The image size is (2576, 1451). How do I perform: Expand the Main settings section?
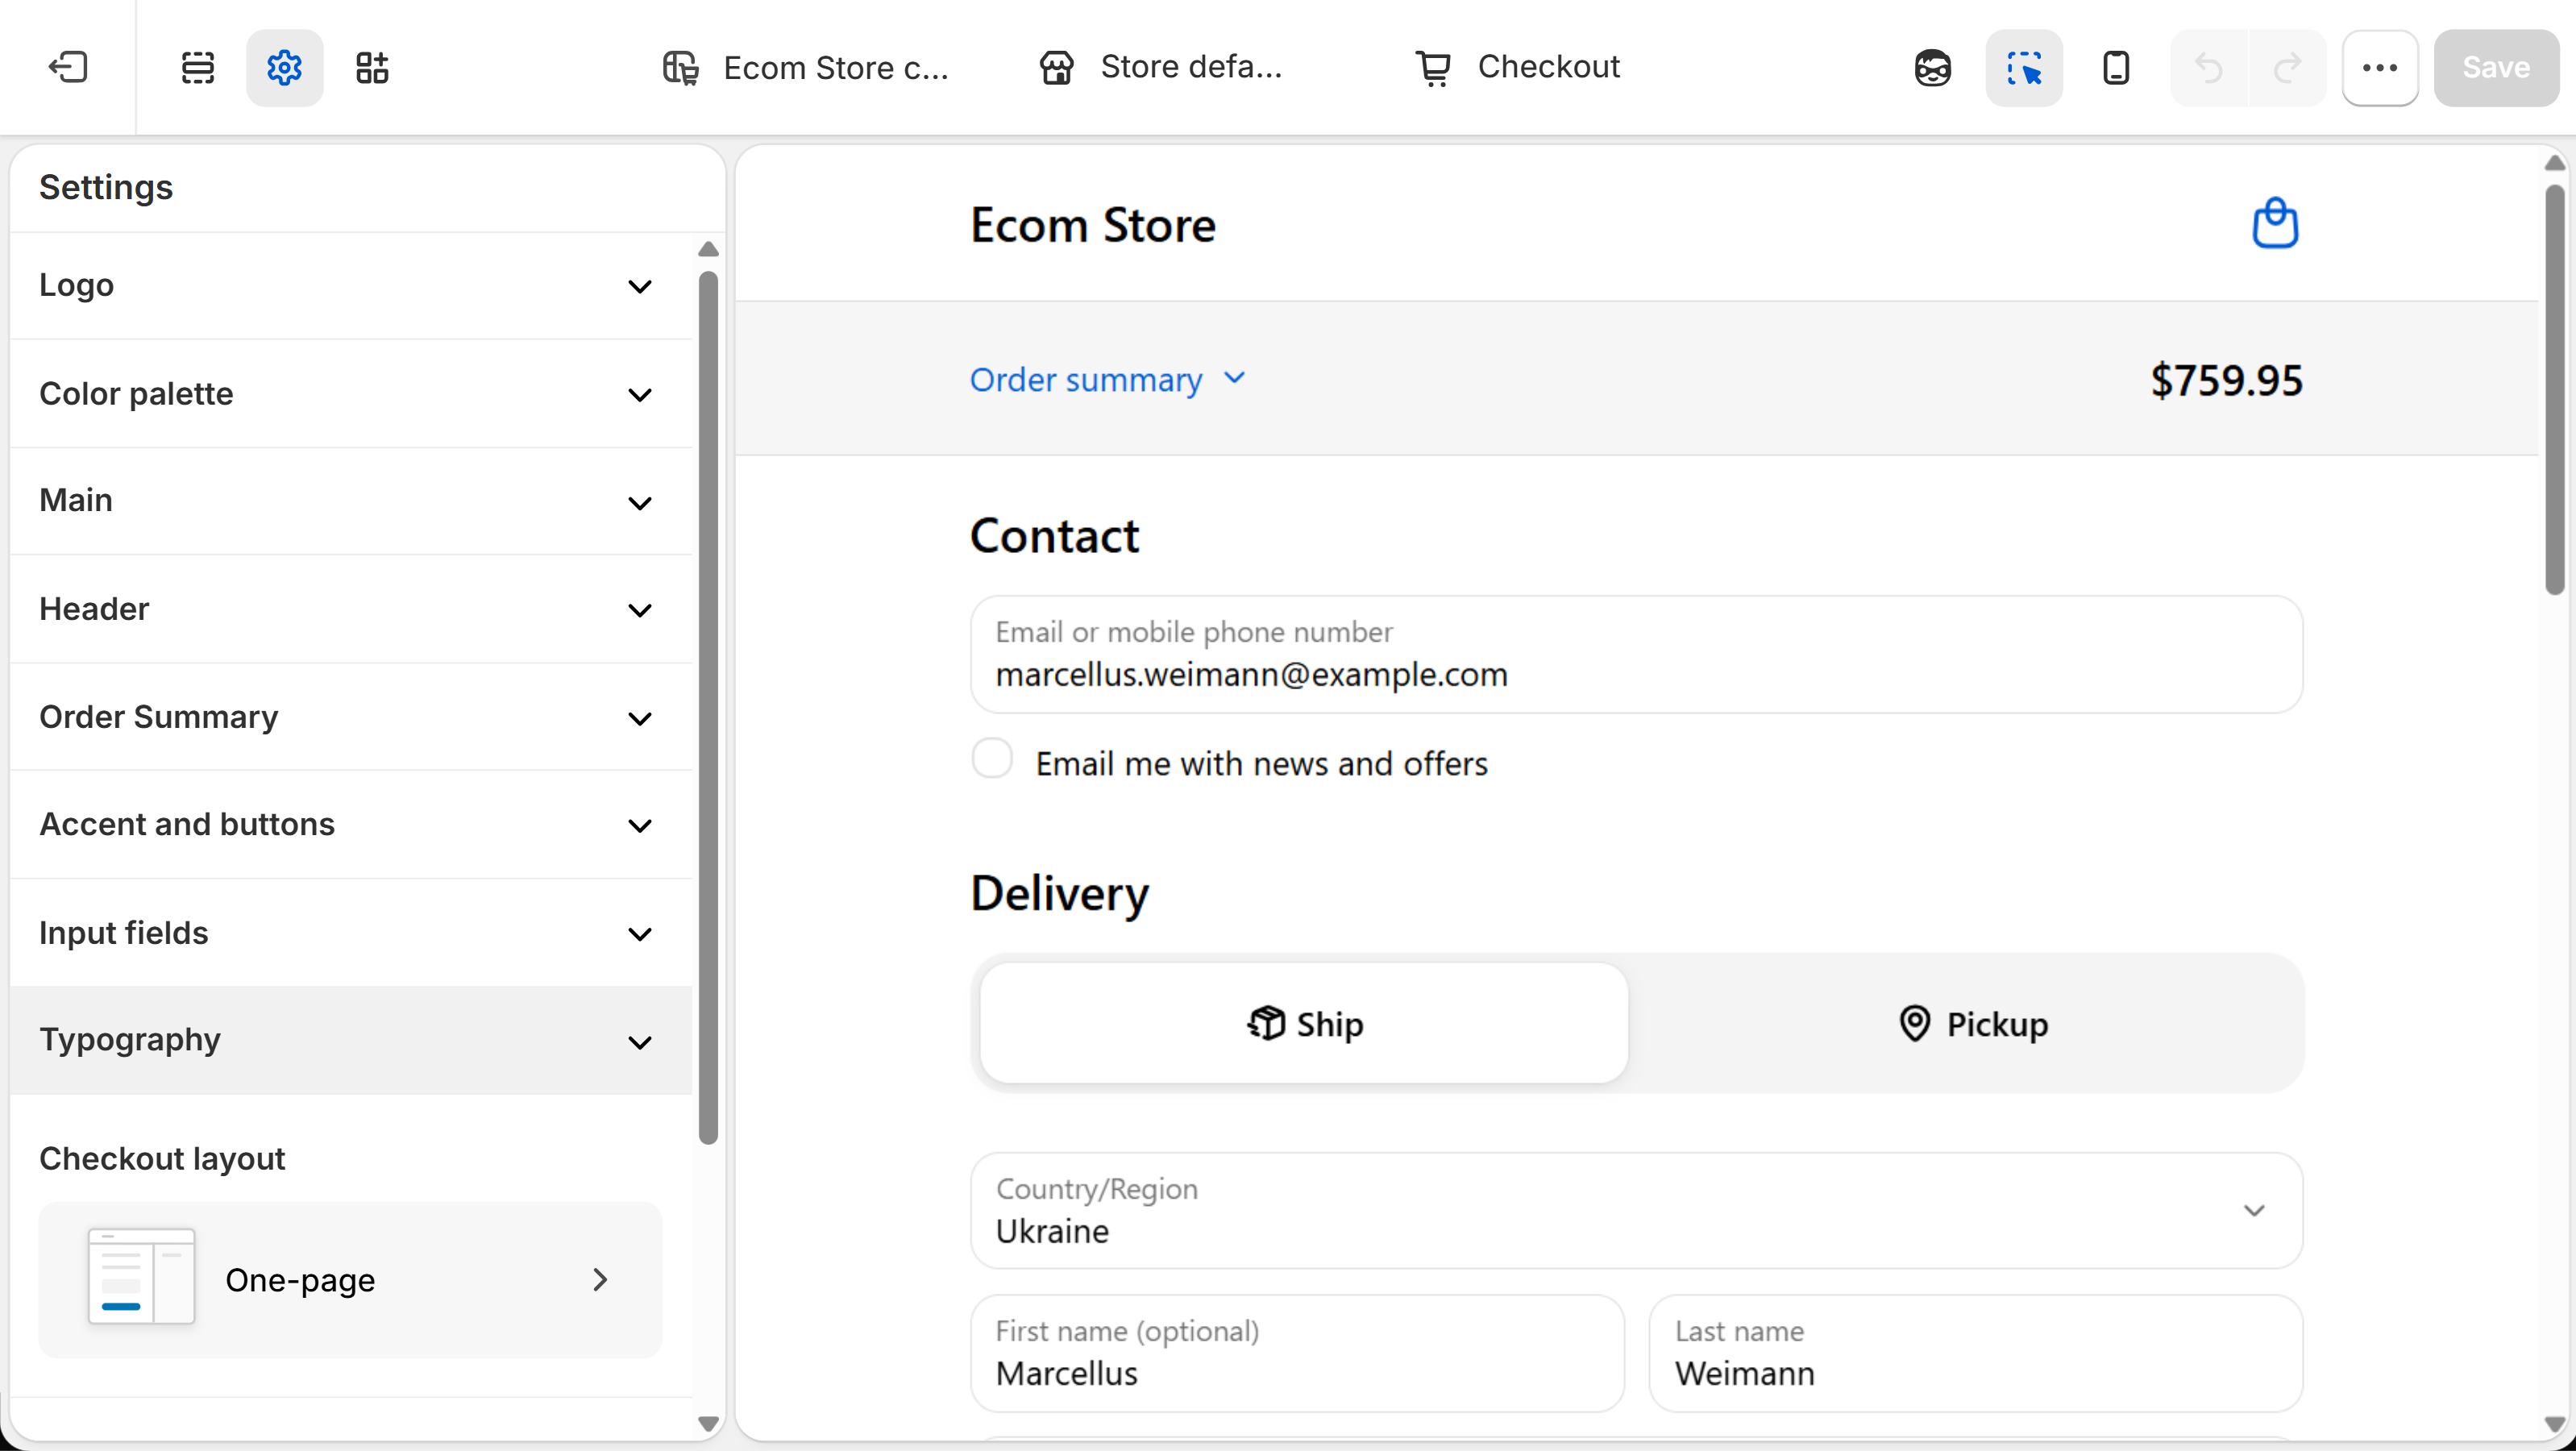350,501
